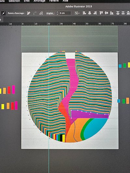Open the Fenêtre menu

pyautogui.click(x=54, y=1)
